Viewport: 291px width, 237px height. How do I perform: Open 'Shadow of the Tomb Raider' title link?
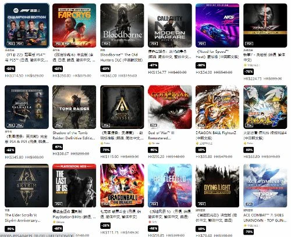pyautogui.click(x=74, y=135)
